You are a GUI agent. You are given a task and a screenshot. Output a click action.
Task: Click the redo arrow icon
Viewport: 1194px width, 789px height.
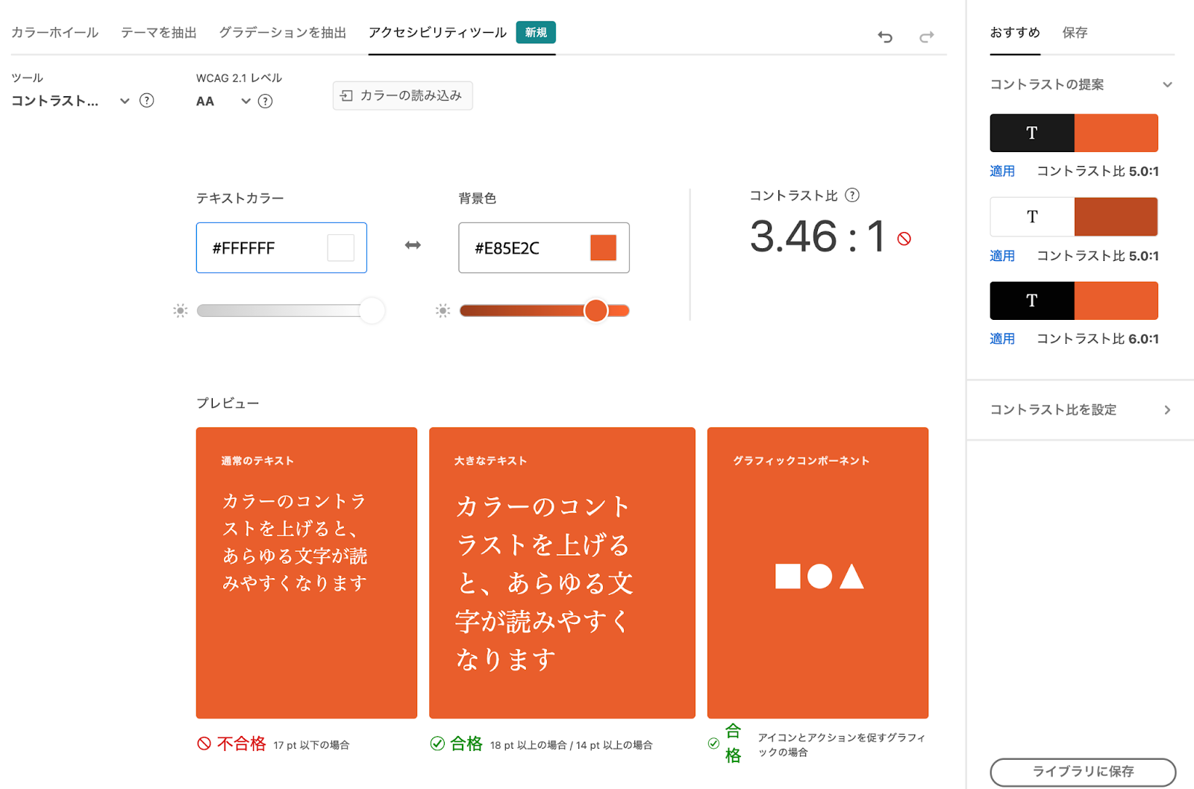click(926, 37)
